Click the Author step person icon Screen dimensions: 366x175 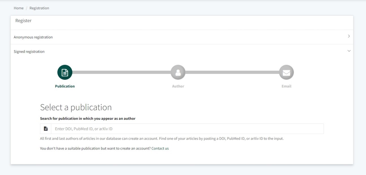click(178, 73)
